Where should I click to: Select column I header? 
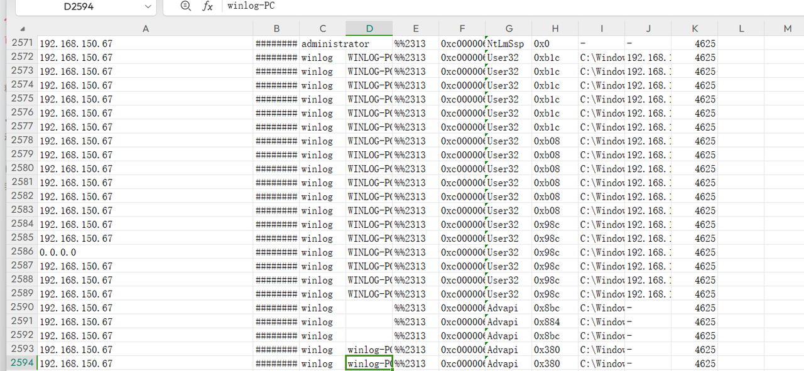coord(602,29)
